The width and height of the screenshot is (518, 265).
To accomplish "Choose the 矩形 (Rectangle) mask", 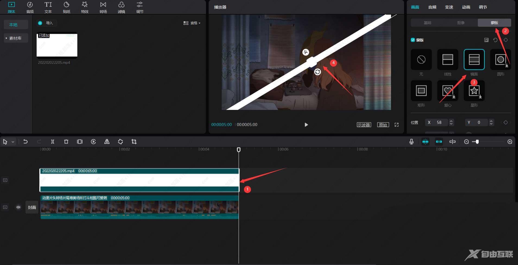I will click(x=421, y=91).
